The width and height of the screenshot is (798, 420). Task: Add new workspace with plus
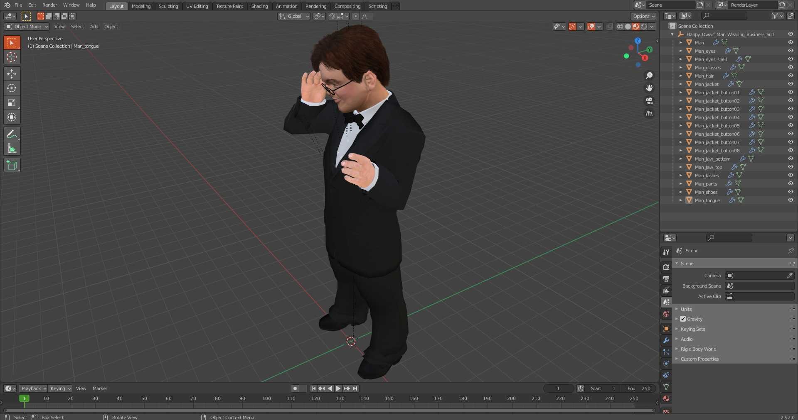pyautogui.click(x=396, y=6)
